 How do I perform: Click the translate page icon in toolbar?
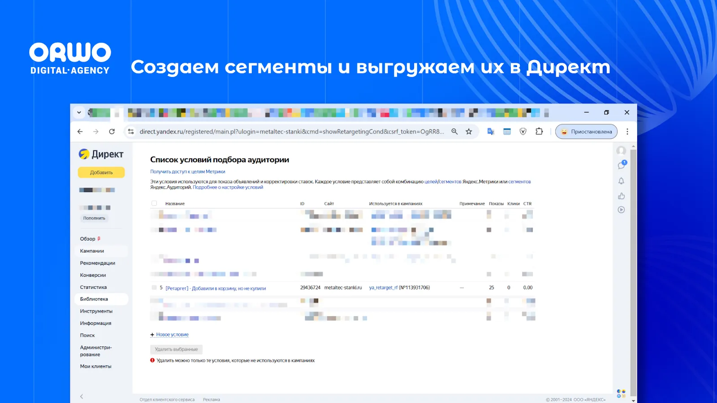coord(491,132)
